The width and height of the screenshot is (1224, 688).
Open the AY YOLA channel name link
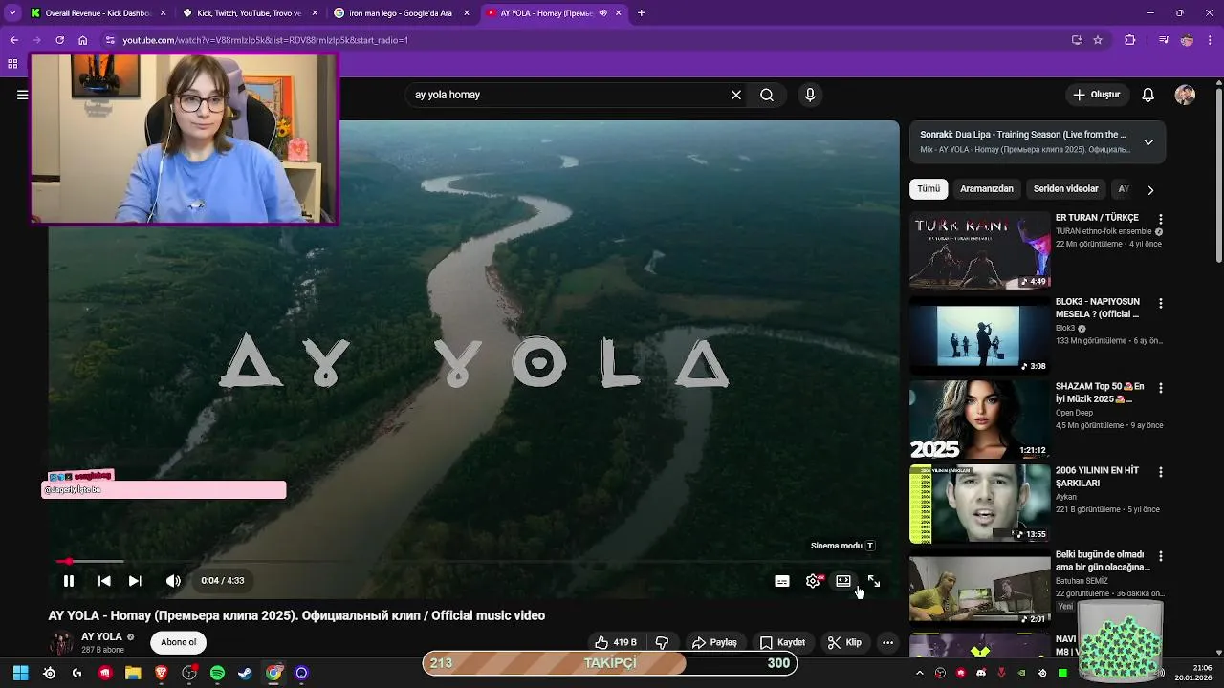[x=101, y=636]
